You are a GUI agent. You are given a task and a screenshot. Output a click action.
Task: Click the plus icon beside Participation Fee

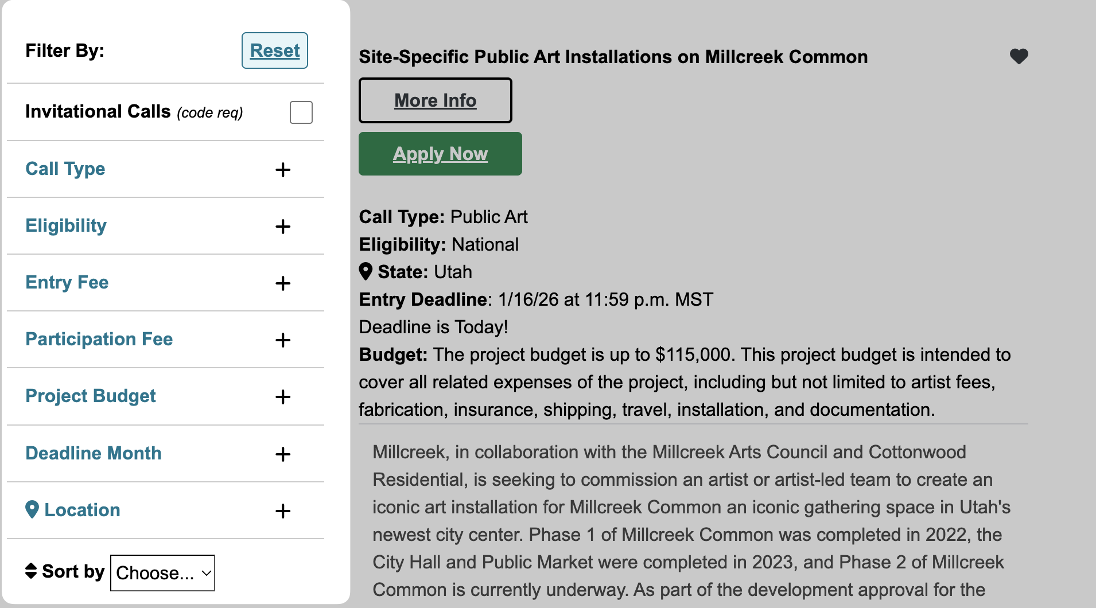coord(282,340)
